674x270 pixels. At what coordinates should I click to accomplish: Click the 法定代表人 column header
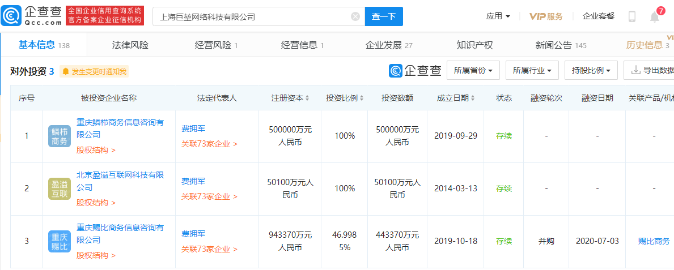tap(217, 98)
